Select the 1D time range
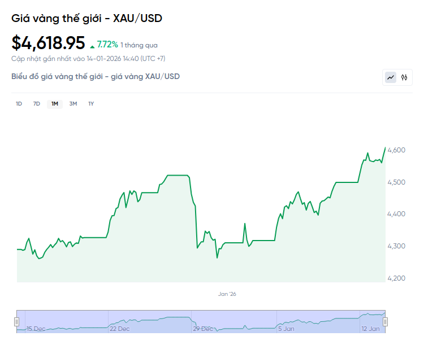The image size is (424, 358). [x=19, y=104]
